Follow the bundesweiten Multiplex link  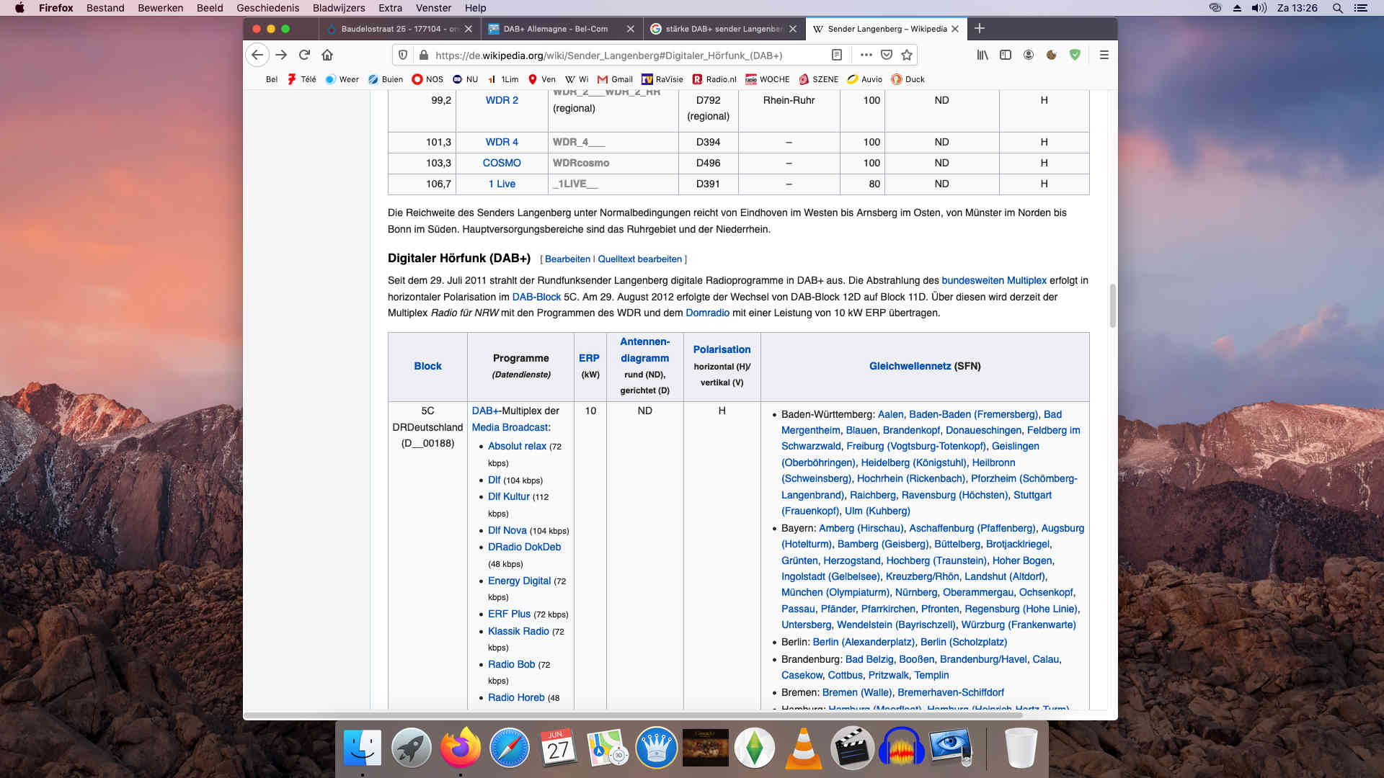[x=994, y=280]
